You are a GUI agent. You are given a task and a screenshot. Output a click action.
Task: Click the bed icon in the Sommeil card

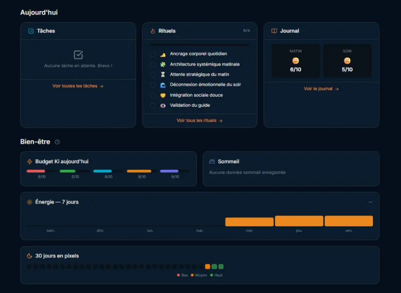click(212, 161)
